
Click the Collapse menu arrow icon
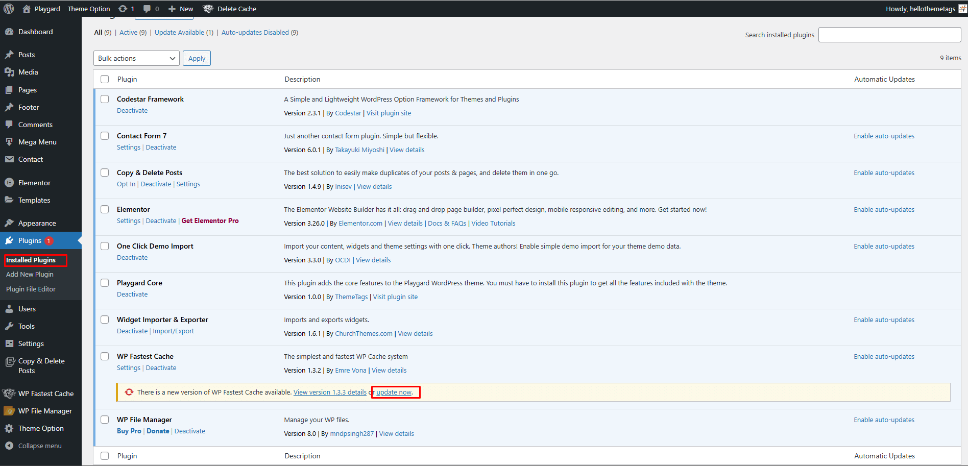9,446
